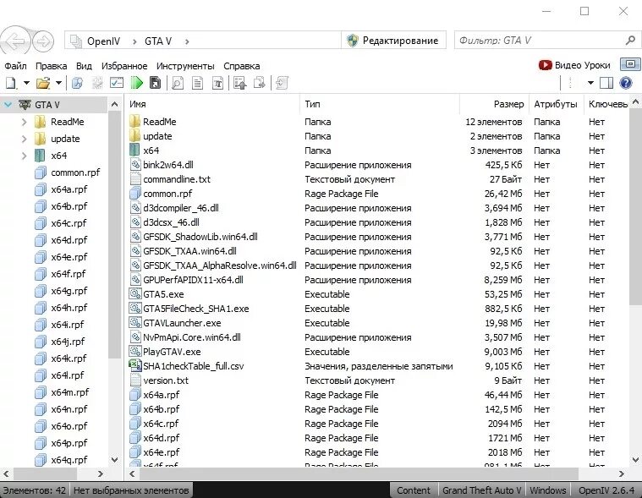Collapse the GTA V root node
Screen dimensions: 642x498
click(8, 105)
